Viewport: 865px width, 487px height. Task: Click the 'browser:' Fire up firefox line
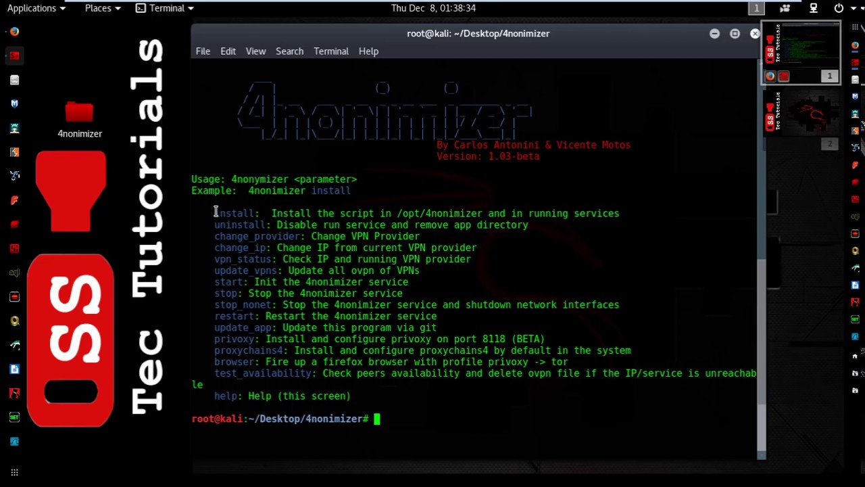coord(391,362)
